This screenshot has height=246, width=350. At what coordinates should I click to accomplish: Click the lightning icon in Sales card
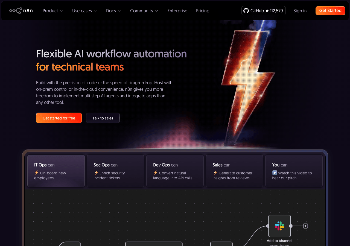coord(215,173)
